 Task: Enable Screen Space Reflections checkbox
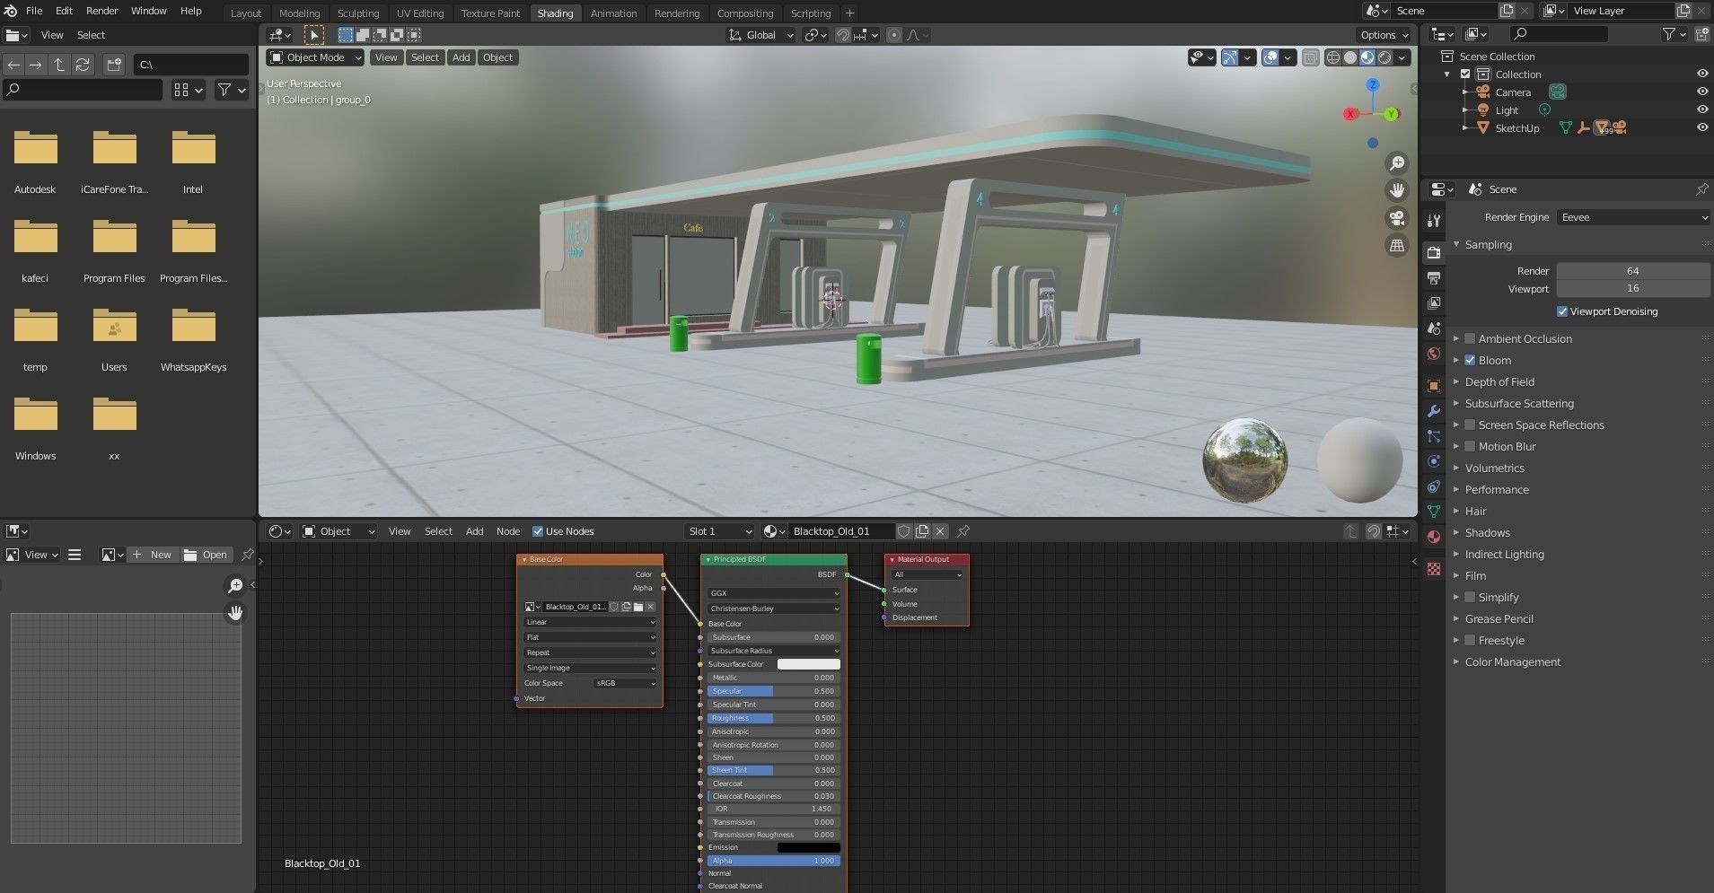[x=1470, y=425]
